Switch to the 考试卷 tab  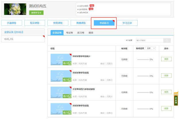click(70, 33)
